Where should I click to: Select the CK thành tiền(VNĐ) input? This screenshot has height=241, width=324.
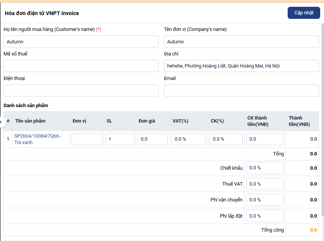coord(265,139)
